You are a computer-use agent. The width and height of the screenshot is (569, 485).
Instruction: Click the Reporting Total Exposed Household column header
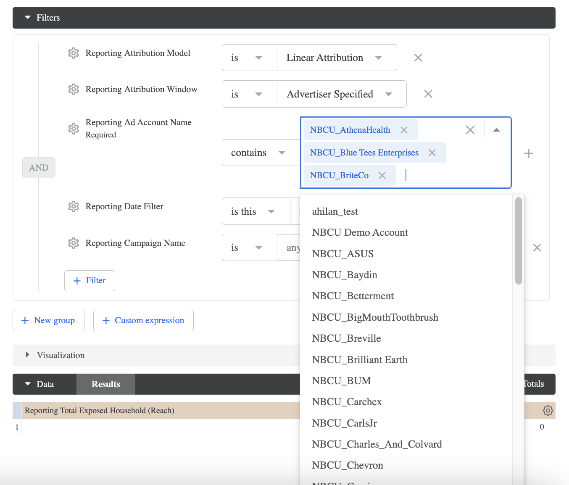coord(99,411)
